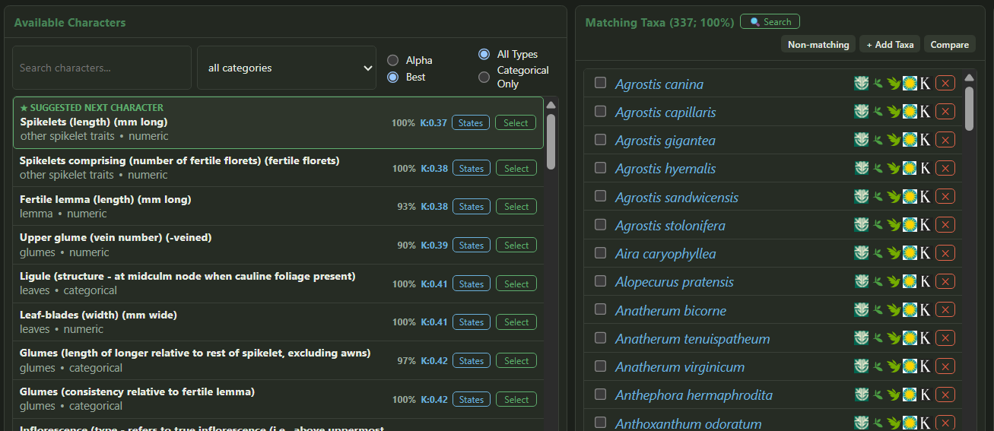Select Spikelets comprising fertile florets character
The width and height of the screenshot is (994, 431).
[516, 168]
